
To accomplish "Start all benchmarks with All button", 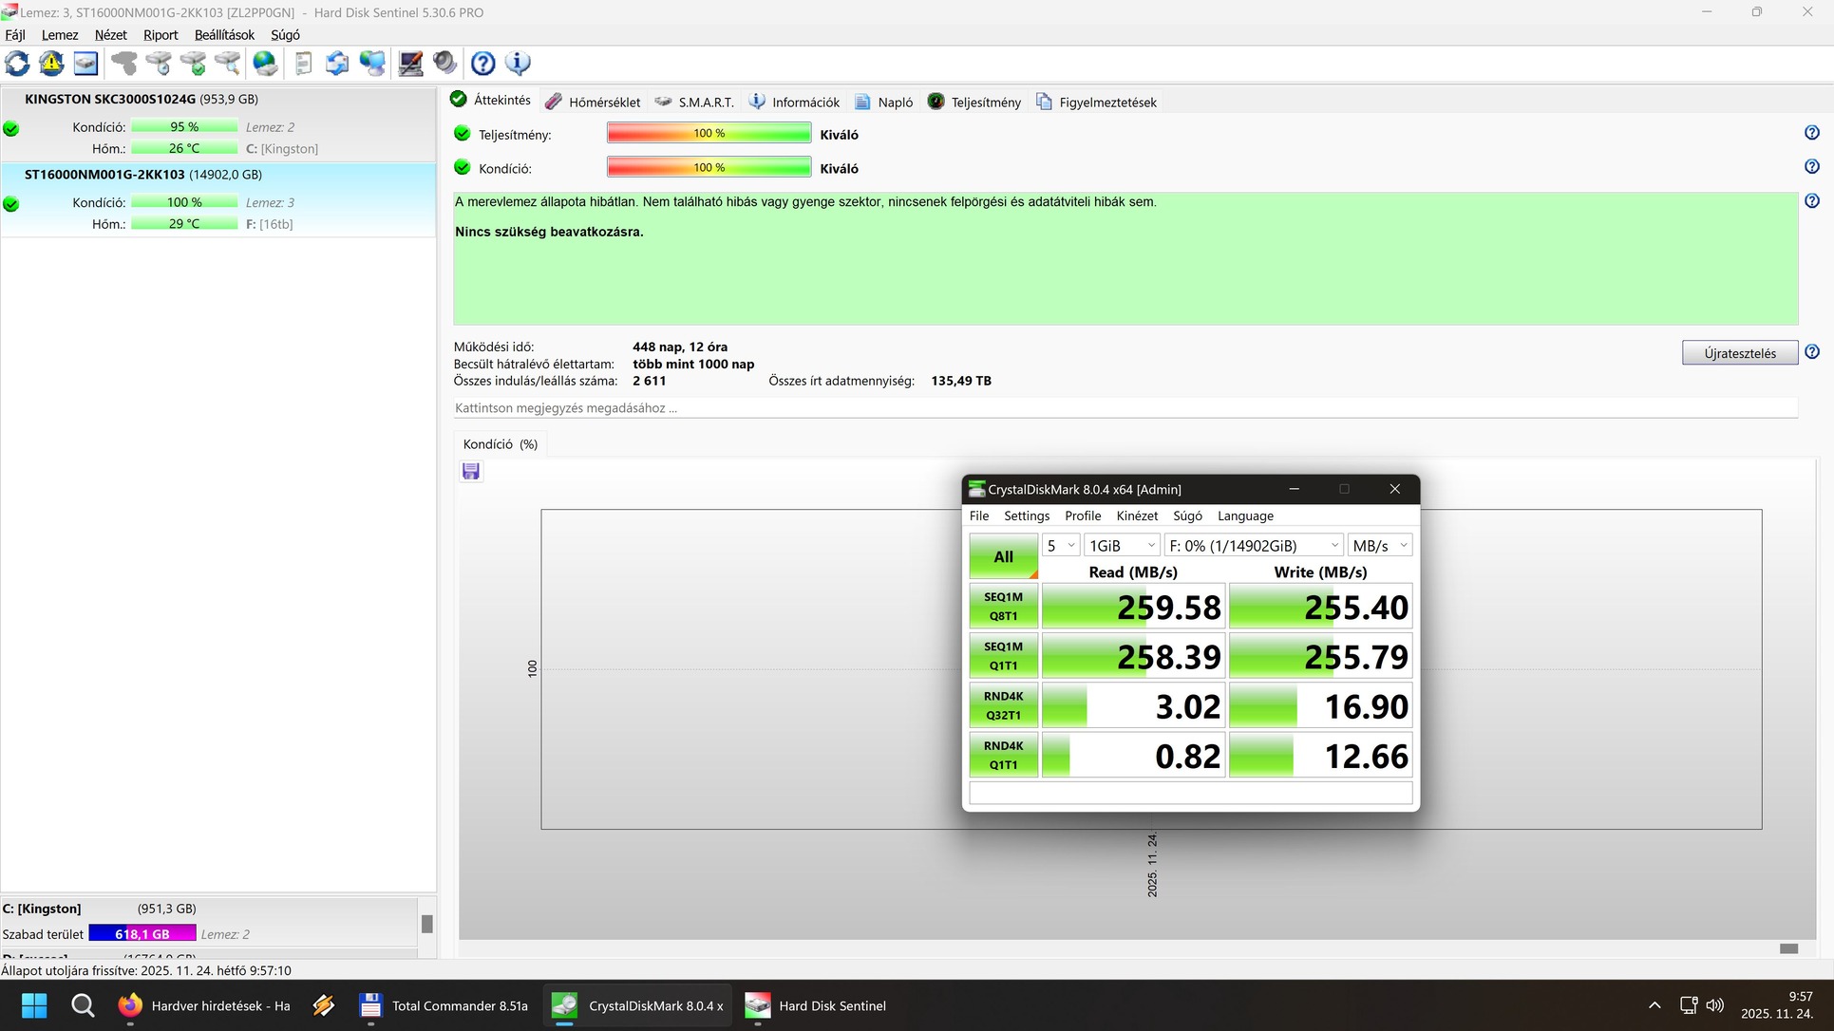I will (1003, 557).
